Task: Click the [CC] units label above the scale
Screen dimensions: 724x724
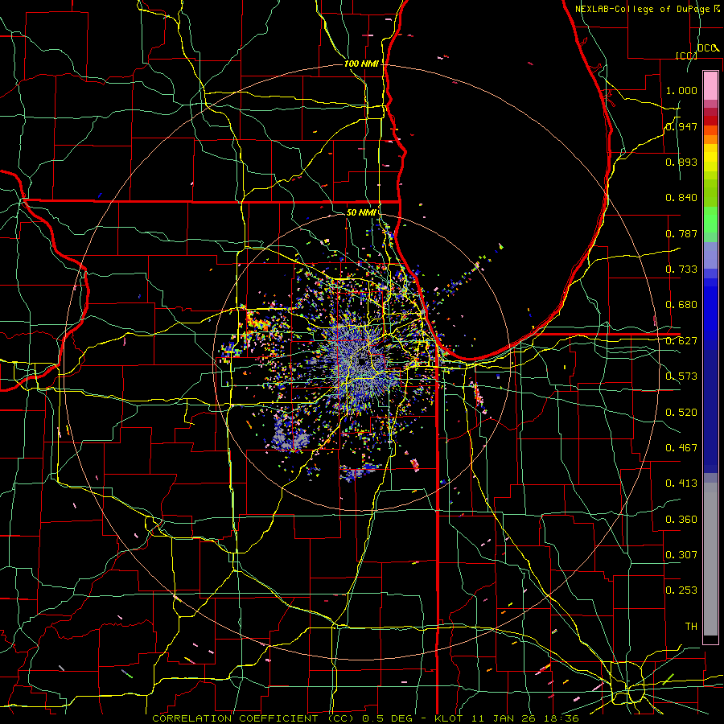Action: point(686,56)
